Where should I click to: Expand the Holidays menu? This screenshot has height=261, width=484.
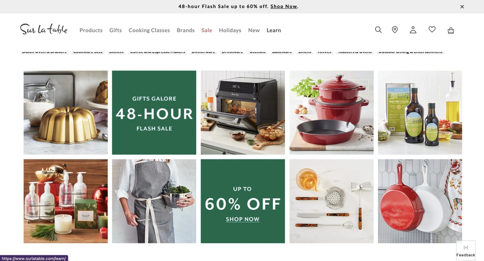[x=230, y=30]
